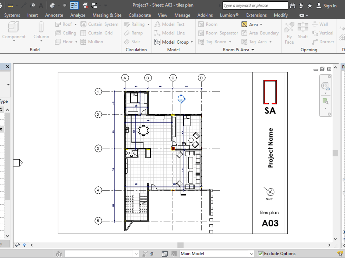Image resolution: width=345 pixels, height=258 pixels.
Task: Click the Room Separator button
Action: coord(218,33)
